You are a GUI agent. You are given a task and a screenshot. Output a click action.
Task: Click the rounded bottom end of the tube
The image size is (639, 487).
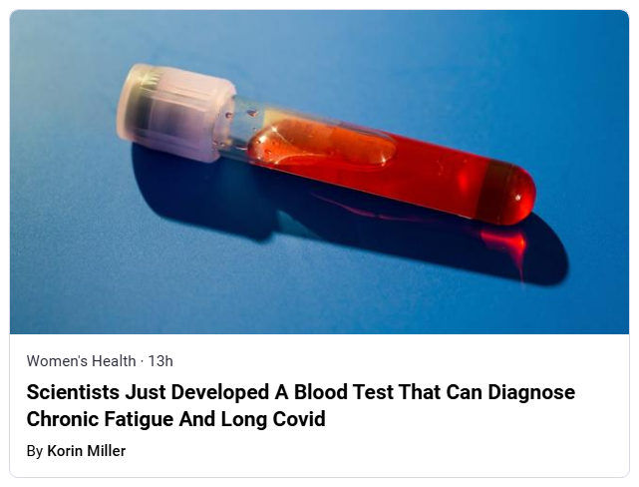[x=518, y=195]
